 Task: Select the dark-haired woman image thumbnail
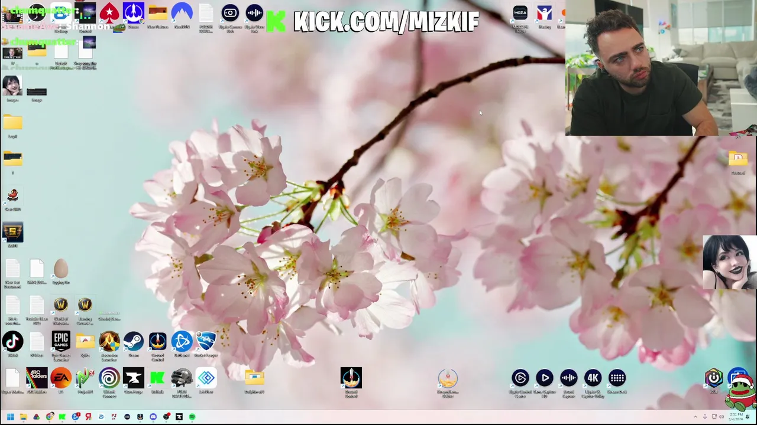click(12, 86)
